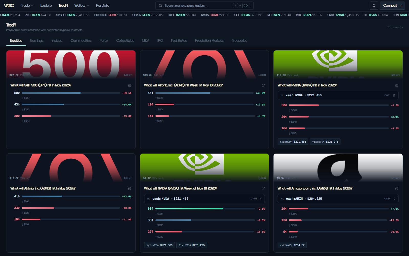Click the ZEC 674.88 ticker item
The width and height of the screenshot is (409, 256).
pyautogui.click(x=38, y=15)
